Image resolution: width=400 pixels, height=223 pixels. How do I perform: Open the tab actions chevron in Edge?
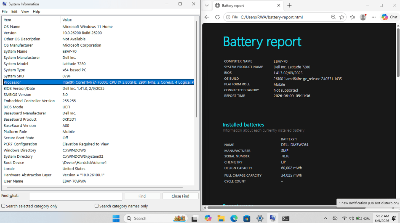pos(207,5)
